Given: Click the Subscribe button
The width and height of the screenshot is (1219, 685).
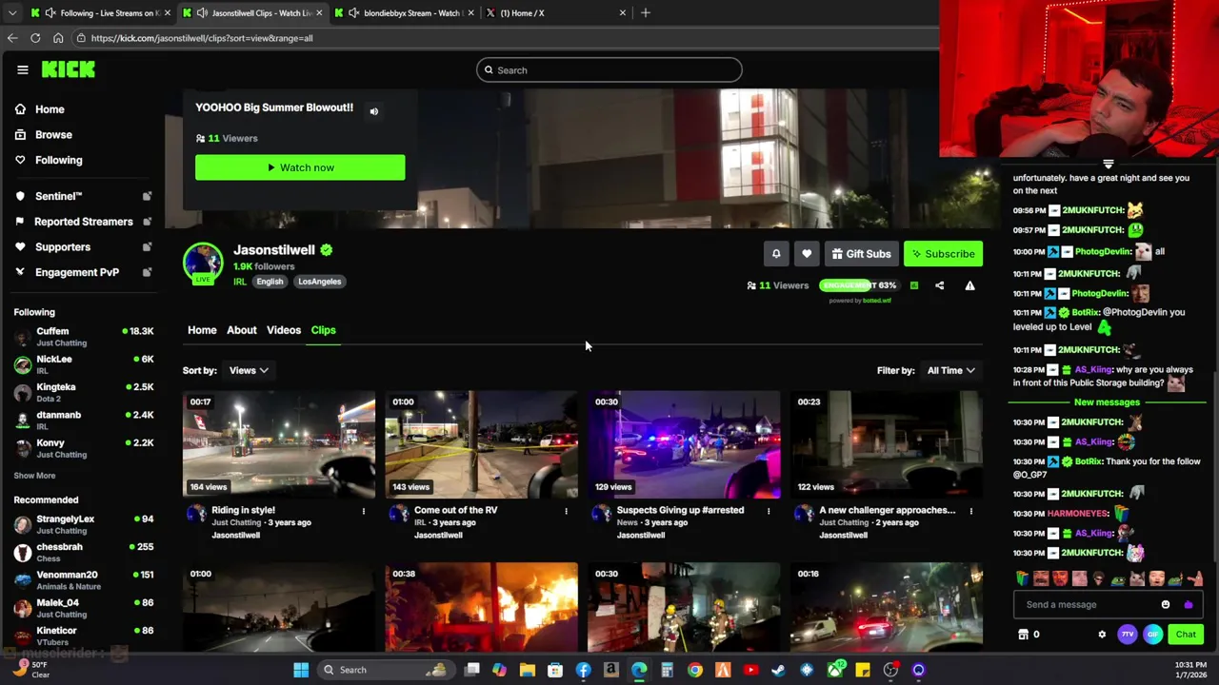Looking at the screenshot, I should 943,254.
